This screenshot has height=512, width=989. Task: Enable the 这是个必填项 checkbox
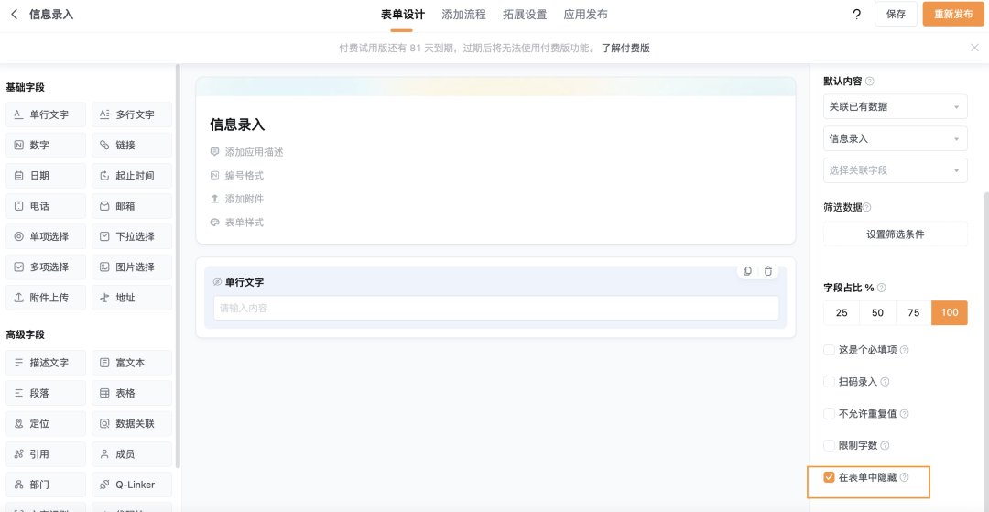830,350
